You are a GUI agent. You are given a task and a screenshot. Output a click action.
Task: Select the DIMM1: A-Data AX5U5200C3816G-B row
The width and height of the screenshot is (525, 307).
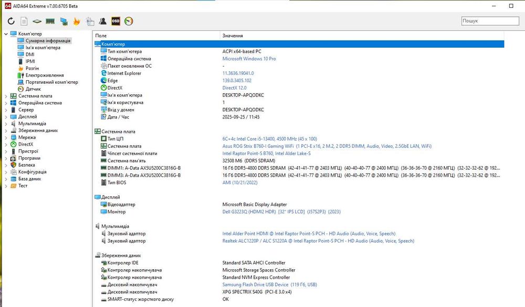click(x=299, y=168)
